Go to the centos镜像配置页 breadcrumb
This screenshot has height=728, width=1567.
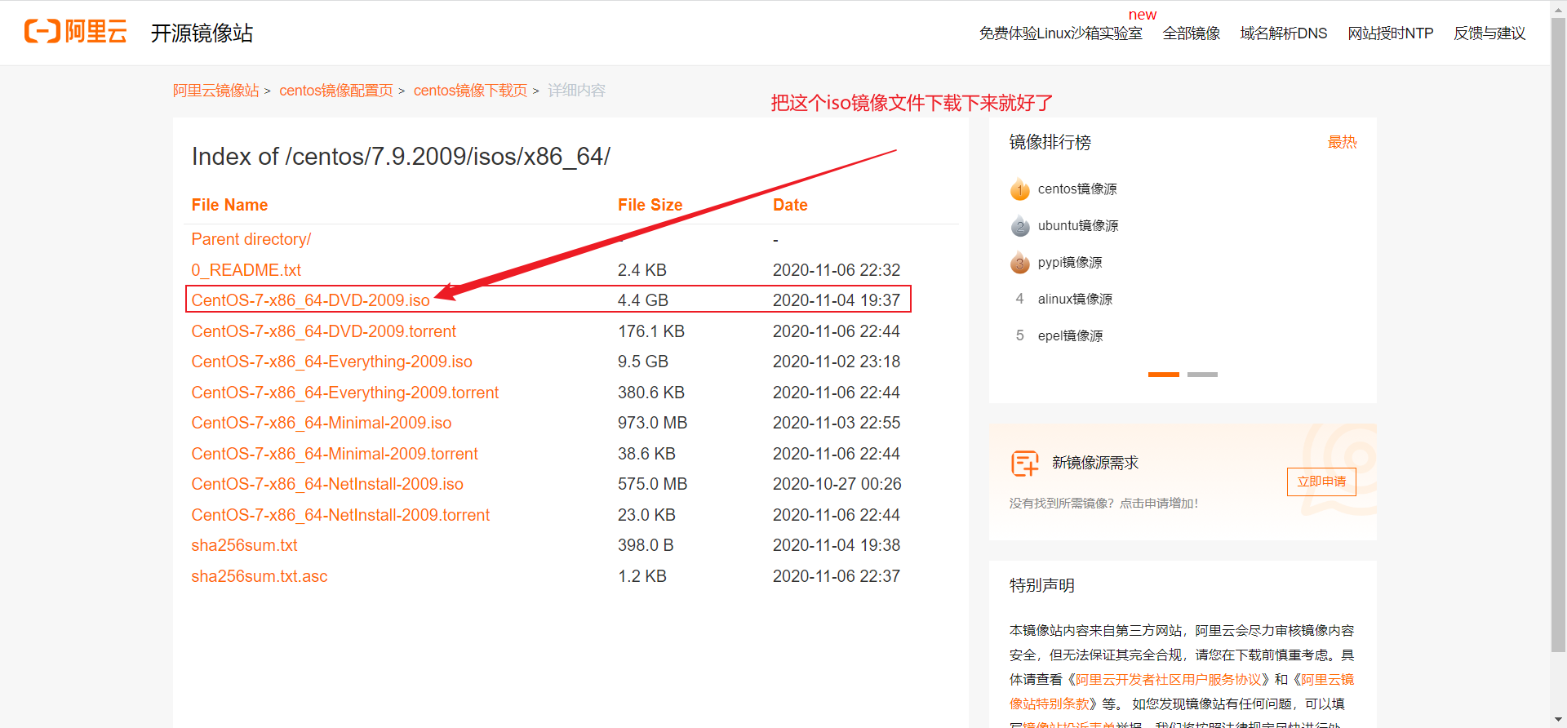point(336,91)
